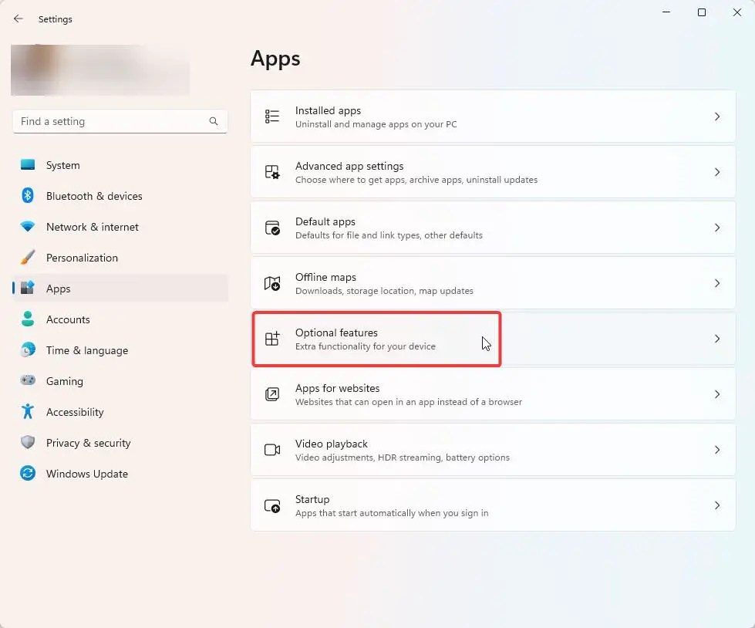Viewport: 755px width, 628px height.
Task: Click the Offline maps icon
Action: pos(271,283)
